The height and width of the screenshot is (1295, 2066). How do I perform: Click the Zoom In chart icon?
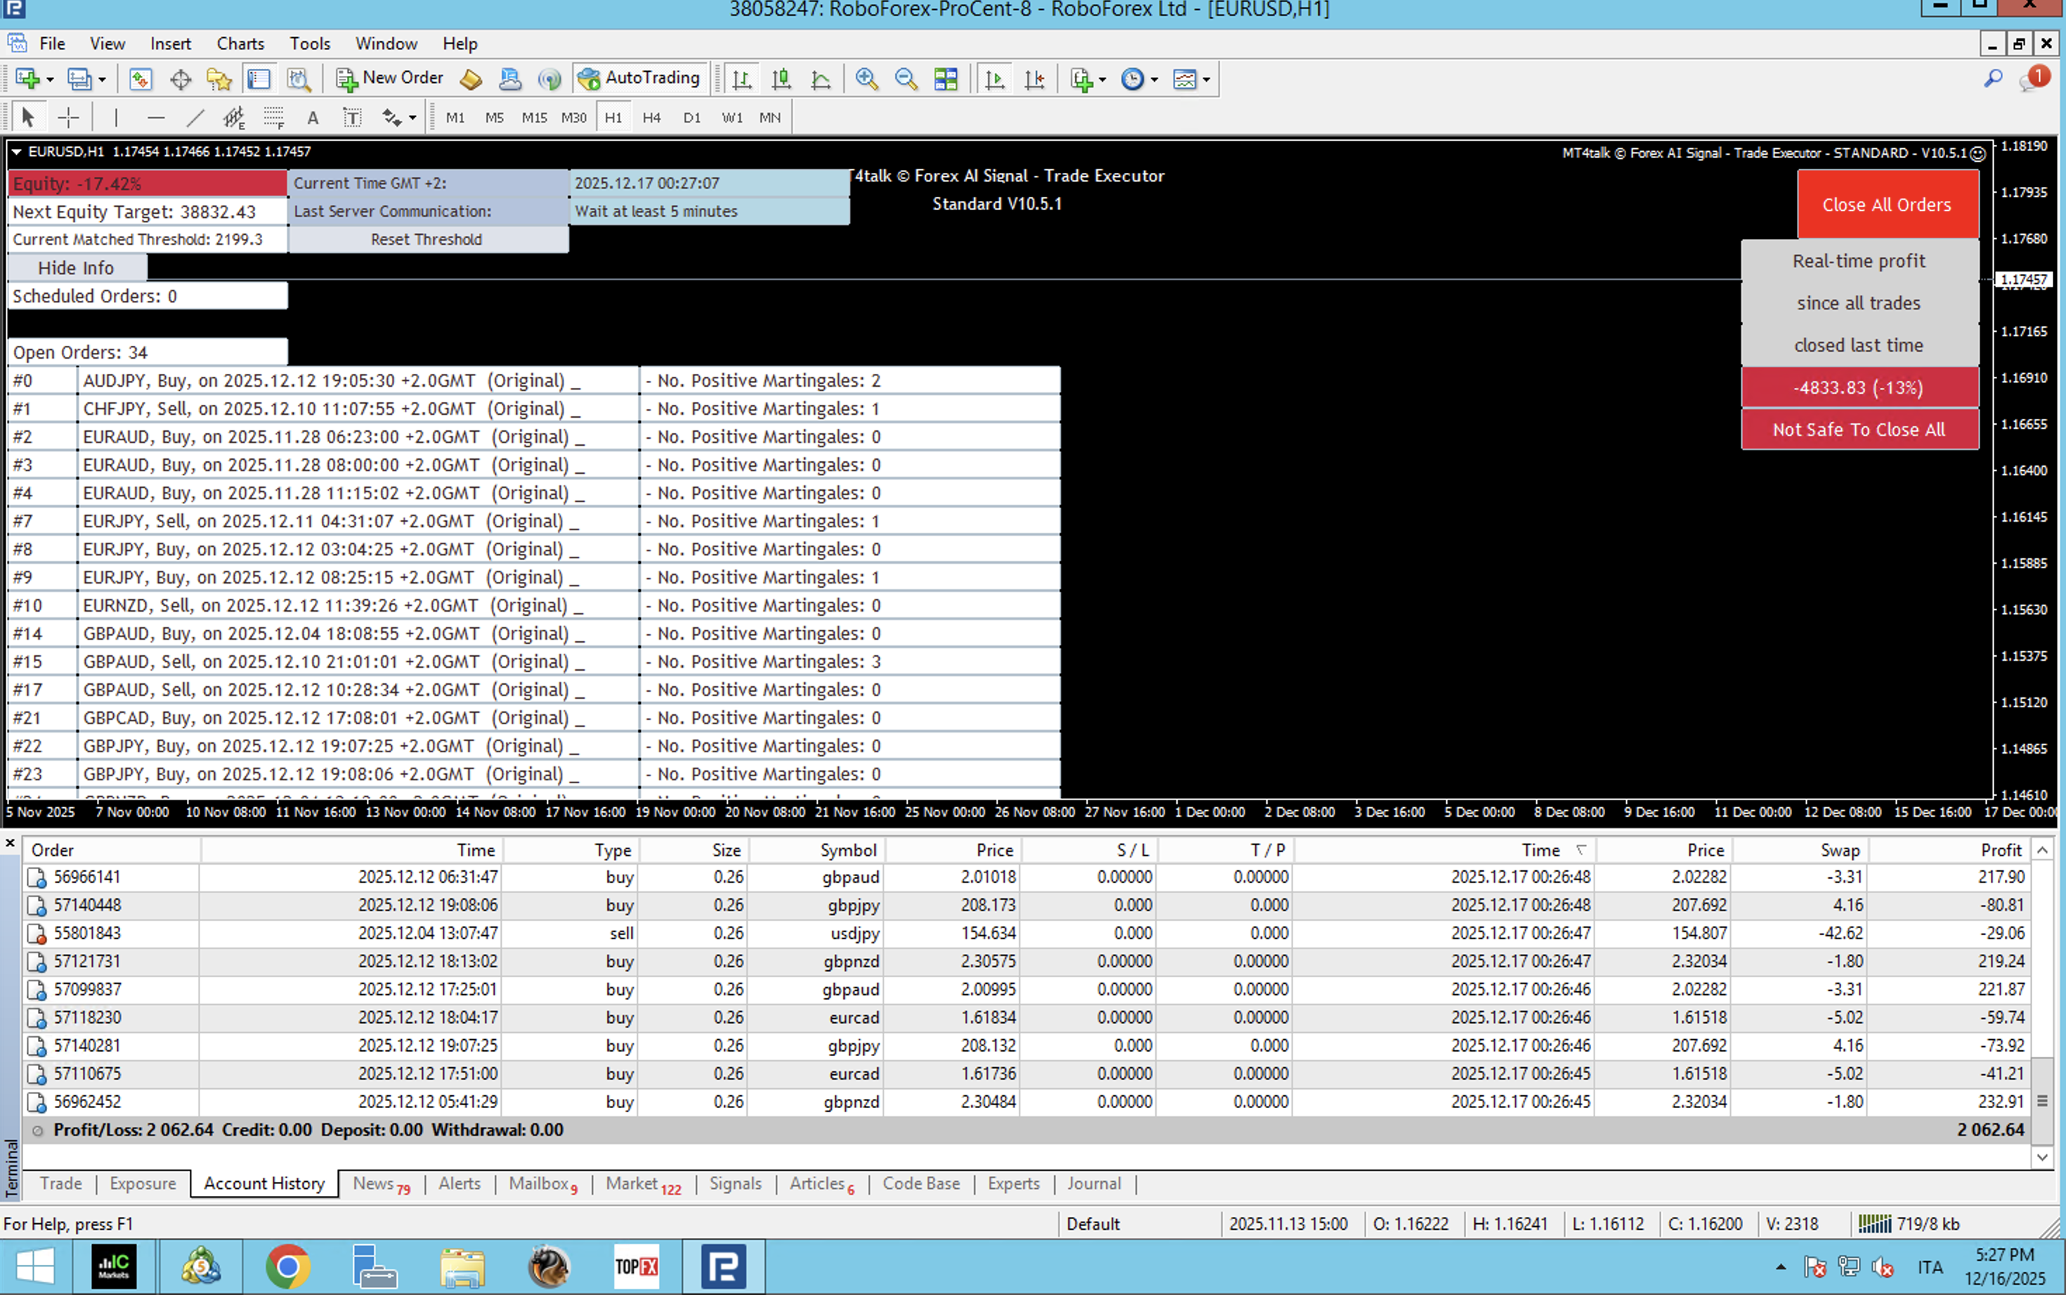866,79
